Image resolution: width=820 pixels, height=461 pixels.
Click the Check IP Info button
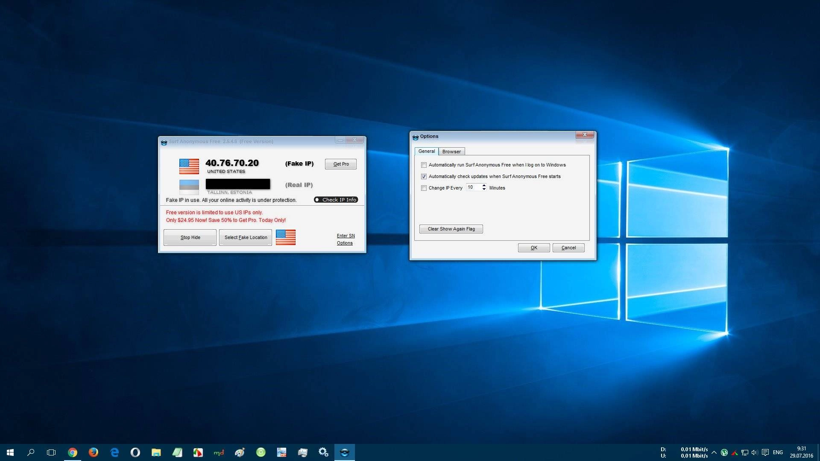[336, 200]
